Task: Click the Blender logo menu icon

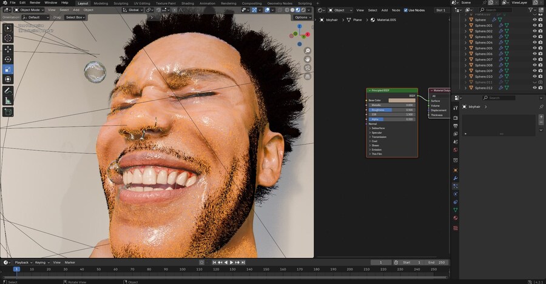Action: coord(5,3)
